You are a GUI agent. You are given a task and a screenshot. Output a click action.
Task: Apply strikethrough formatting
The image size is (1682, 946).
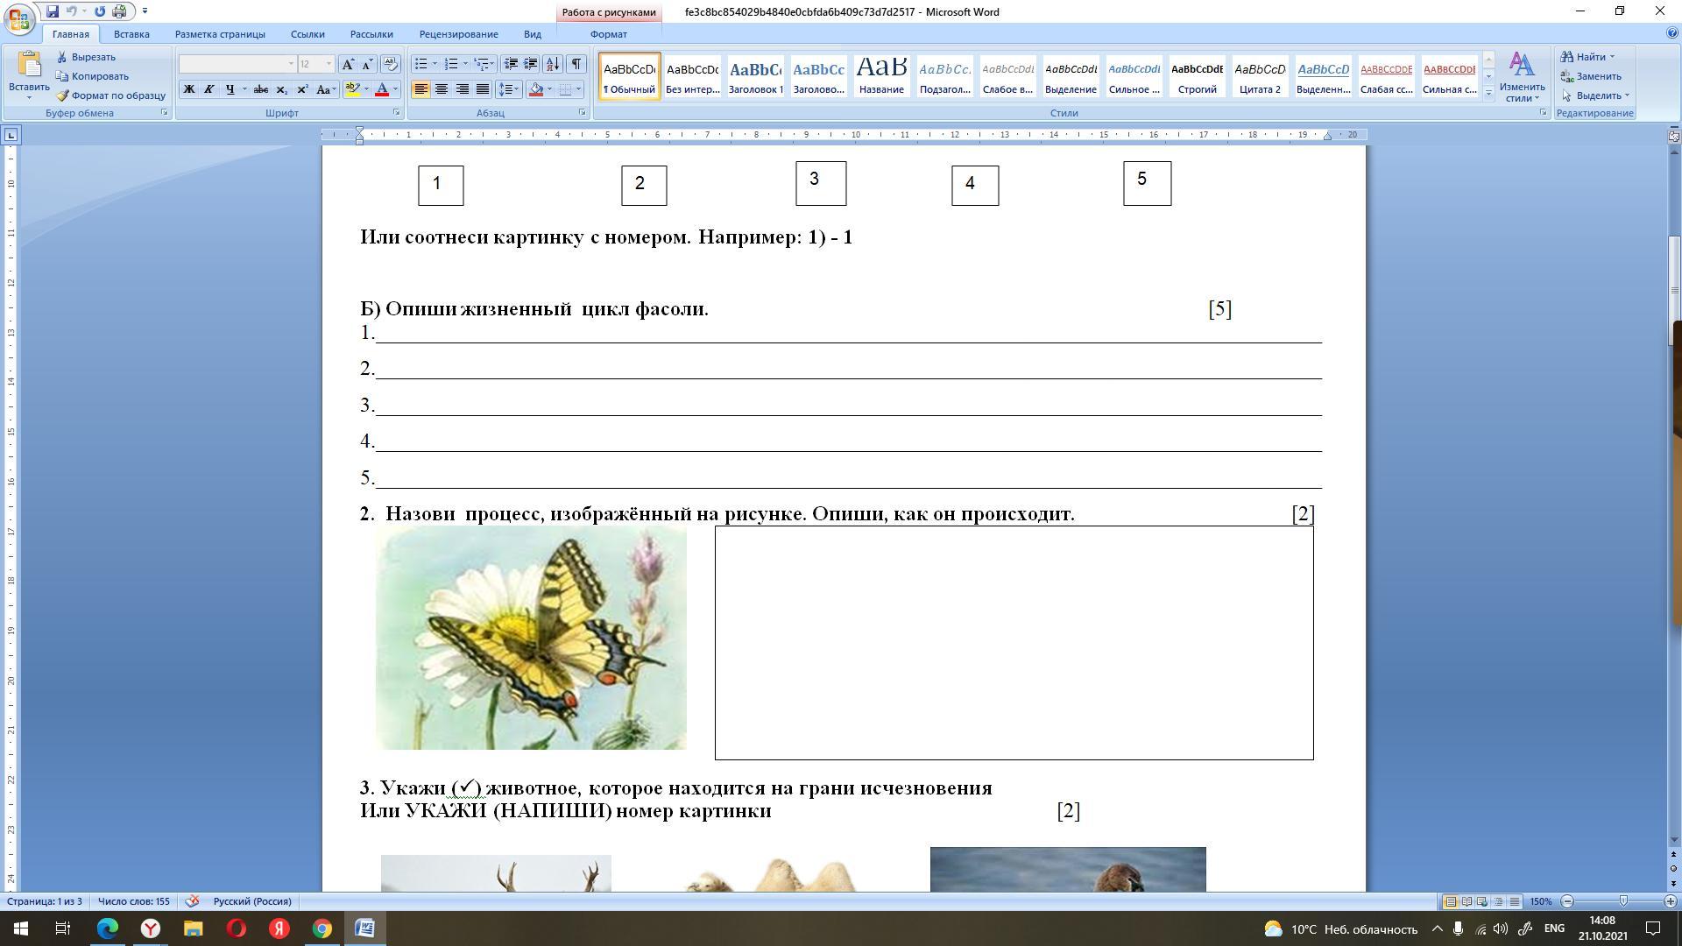tap(260, 89)
